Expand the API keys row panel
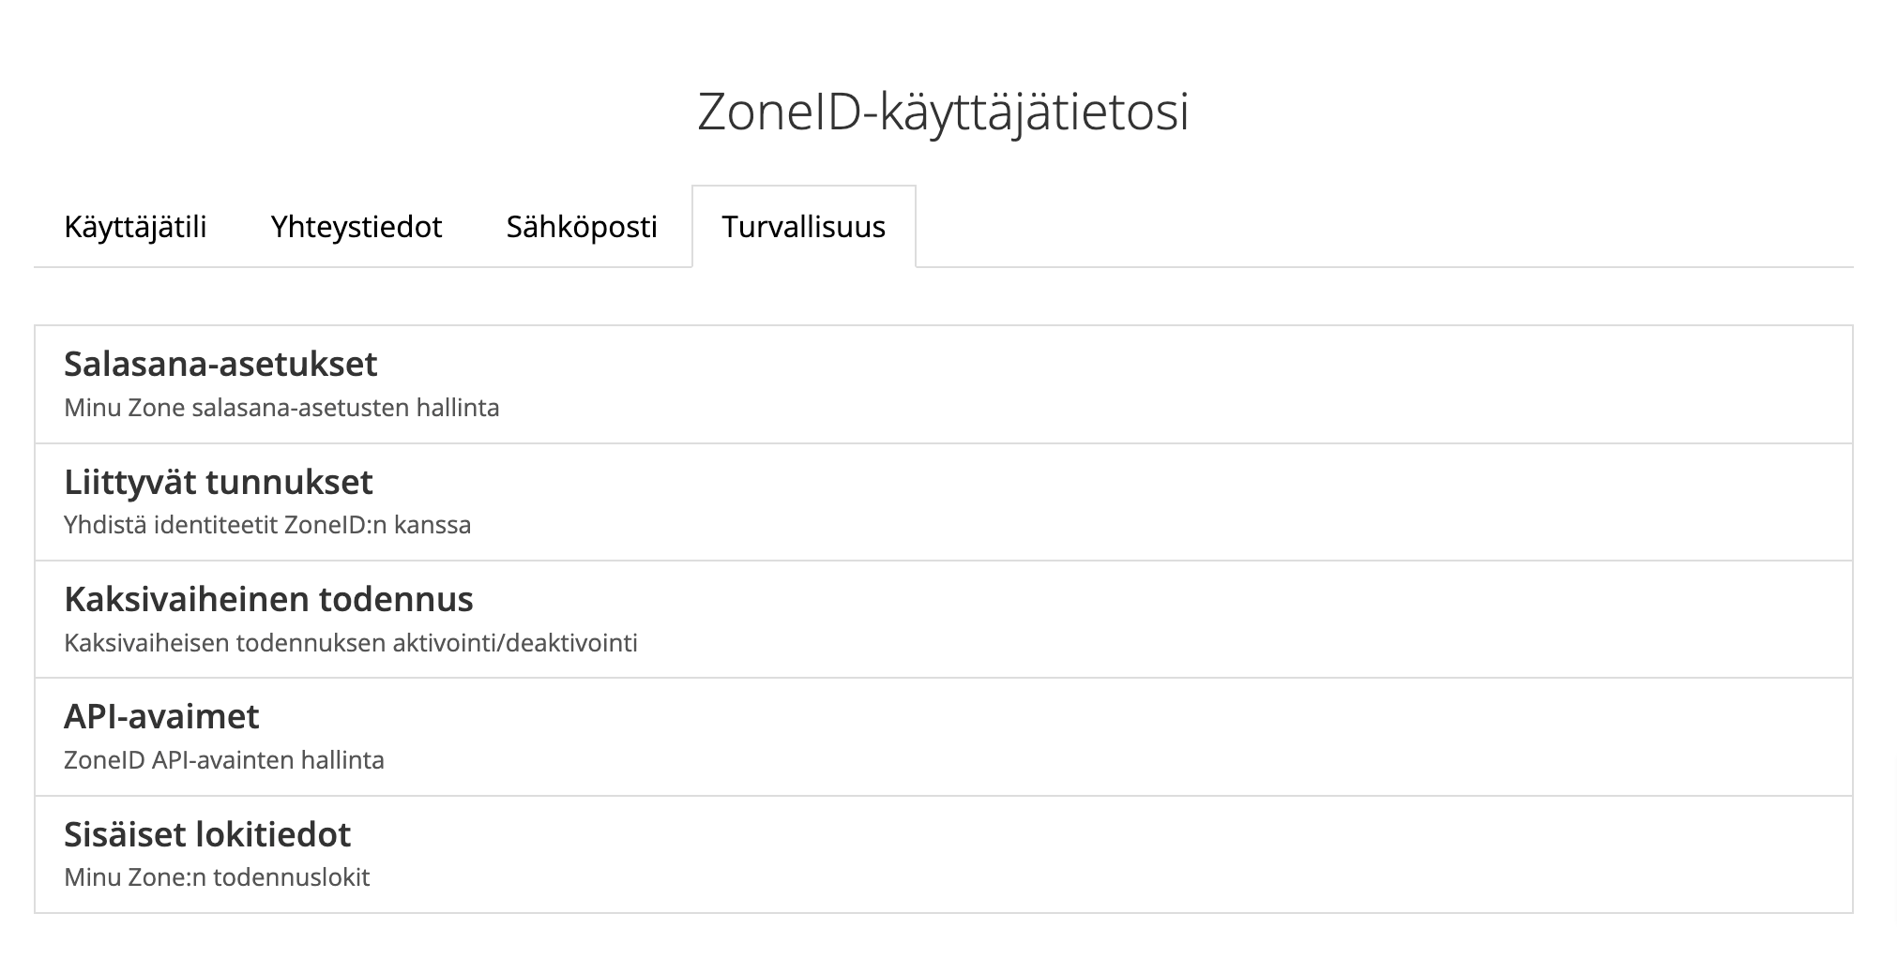1897x973 pixels. tap(1126, 738)
